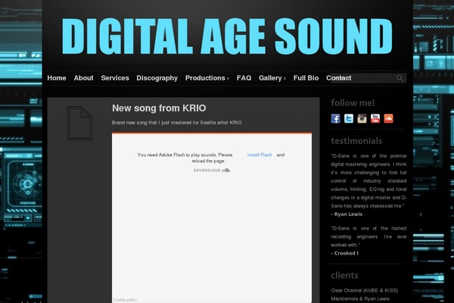The image size is (454, 303).
Task: Click the Digital Age Sound banner logo
Action: coord(227,36)
